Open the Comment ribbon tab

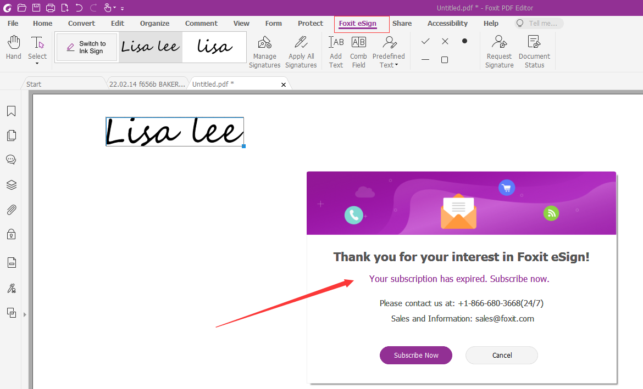[x=201, y=24]
